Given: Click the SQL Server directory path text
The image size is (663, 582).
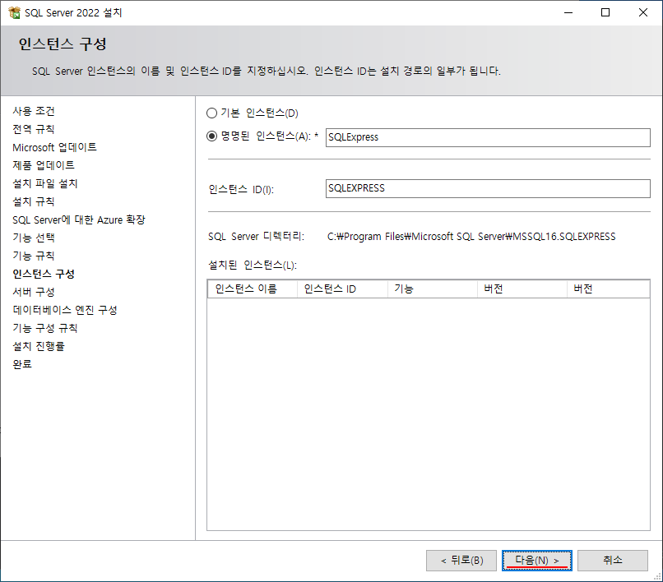Looking at the screenshot, I should [x=471, y=236].
